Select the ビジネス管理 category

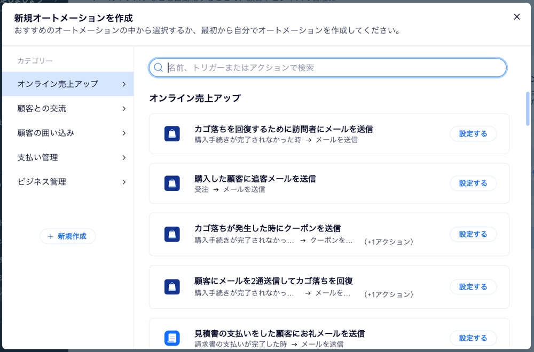[68, 182]
